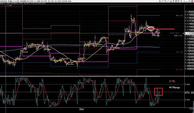Click the 1.09800 price axis label
194x113 pixels.
pos(189,69)
